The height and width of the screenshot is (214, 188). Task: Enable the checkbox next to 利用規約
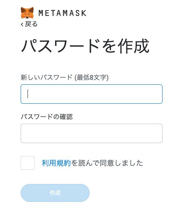tap(28, 163)
